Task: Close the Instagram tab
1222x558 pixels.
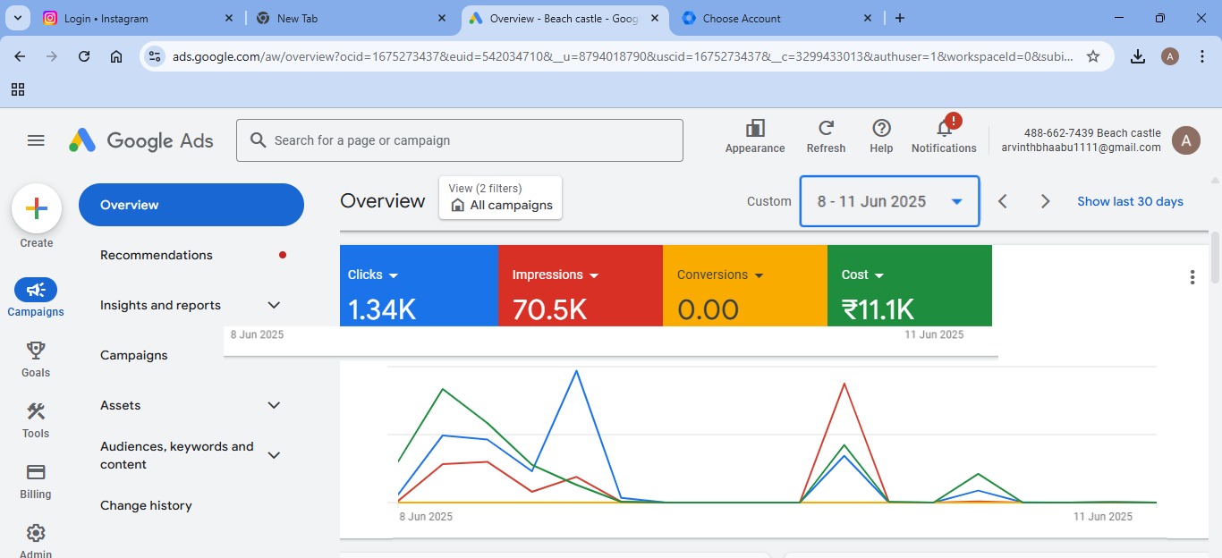Action: [229, 18]
